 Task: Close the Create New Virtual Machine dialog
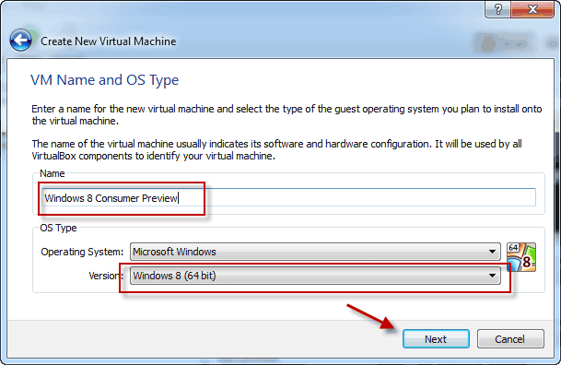coord(532,9)
